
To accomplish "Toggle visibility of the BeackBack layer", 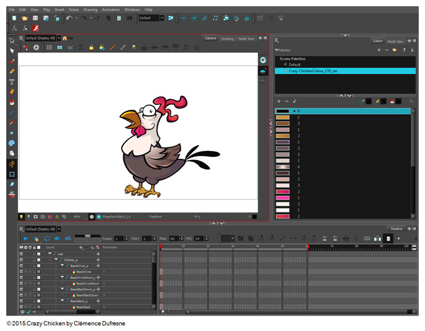I will coord(21,307).
